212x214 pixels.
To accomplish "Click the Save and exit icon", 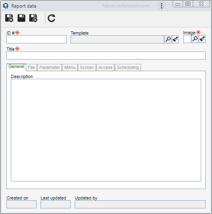I will (33, 18).
